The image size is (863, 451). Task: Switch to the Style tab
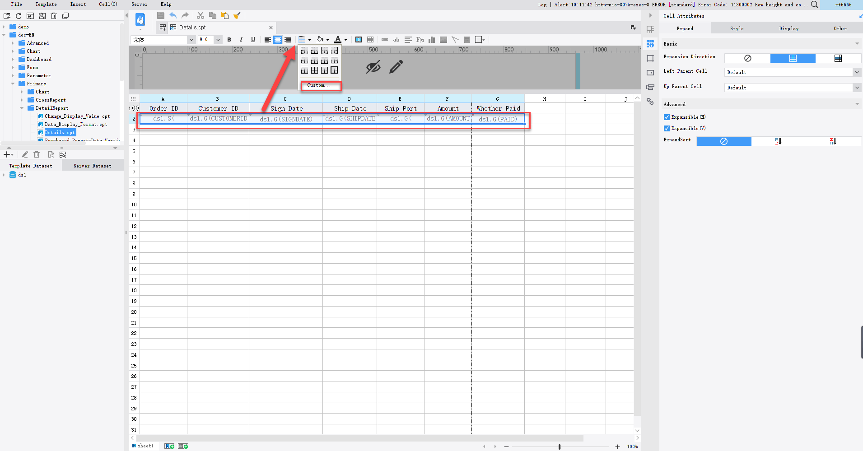[x=737, y=28]
